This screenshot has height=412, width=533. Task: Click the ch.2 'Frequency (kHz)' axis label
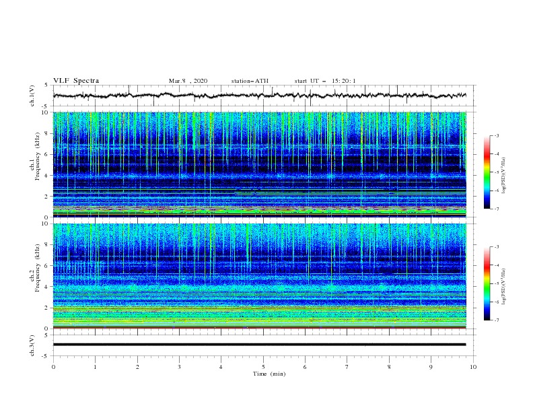click(38, 267)
